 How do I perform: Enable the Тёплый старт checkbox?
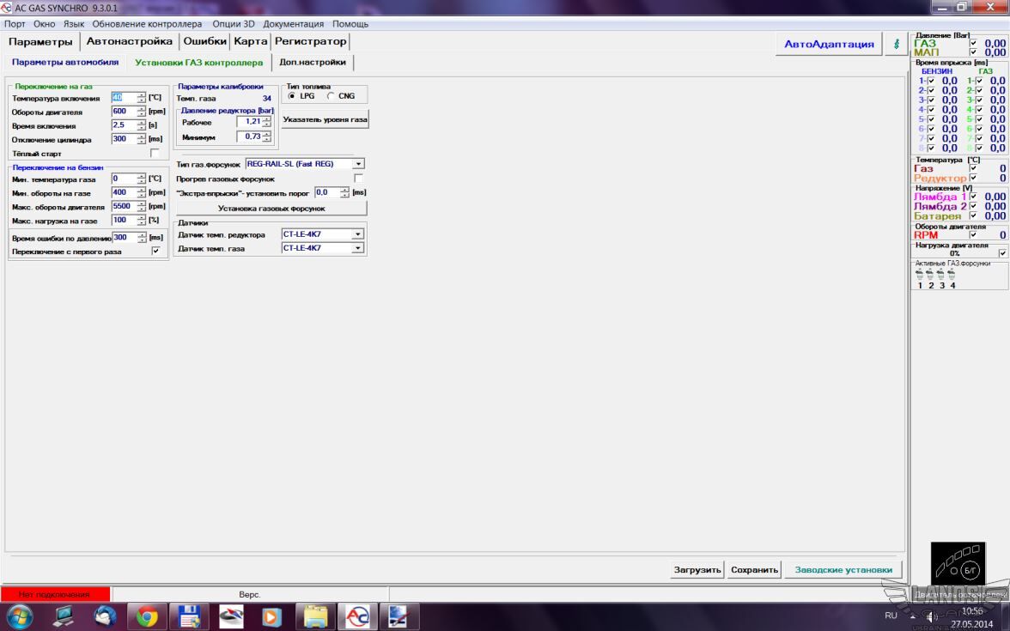(155, 154)
